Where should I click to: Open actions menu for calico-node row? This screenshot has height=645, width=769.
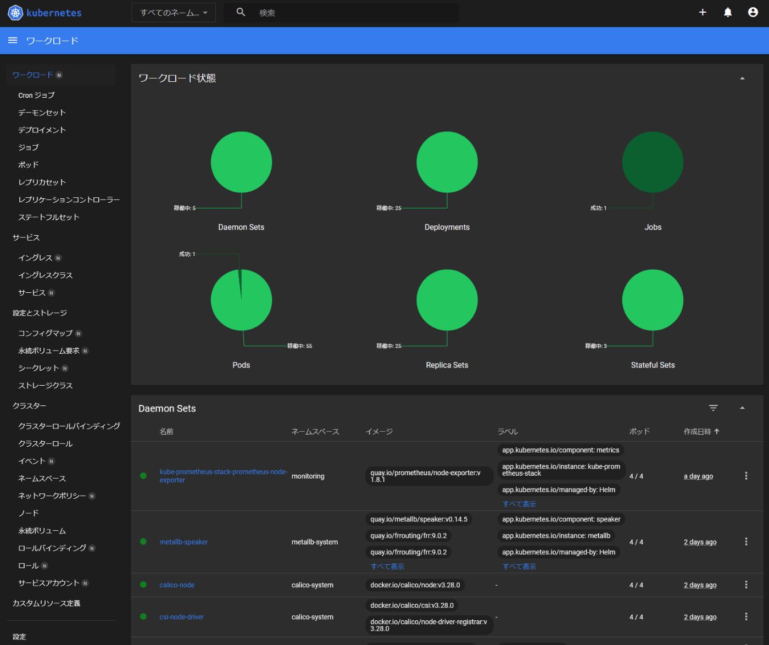(746, 585)
